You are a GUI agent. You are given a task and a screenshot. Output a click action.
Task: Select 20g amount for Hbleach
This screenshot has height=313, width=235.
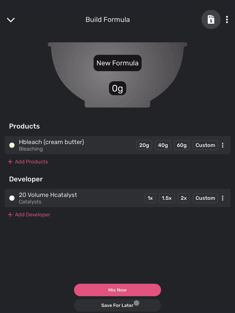(x=144, y=145)
